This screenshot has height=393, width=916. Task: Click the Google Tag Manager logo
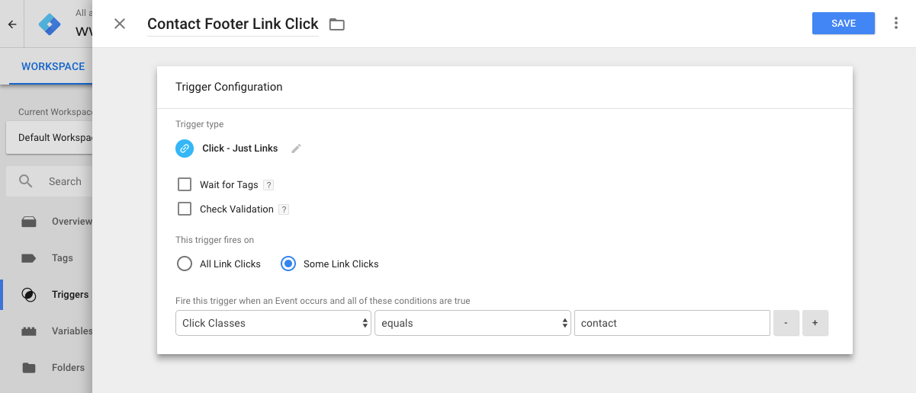coord(50,24)
